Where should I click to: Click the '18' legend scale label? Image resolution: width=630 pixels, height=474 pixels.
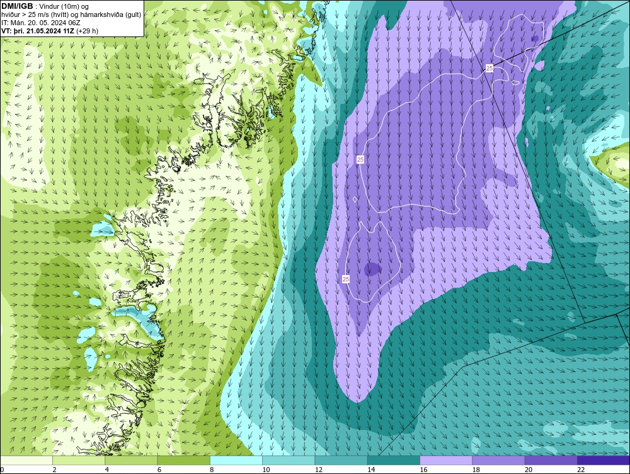click(x=476, y=470)
